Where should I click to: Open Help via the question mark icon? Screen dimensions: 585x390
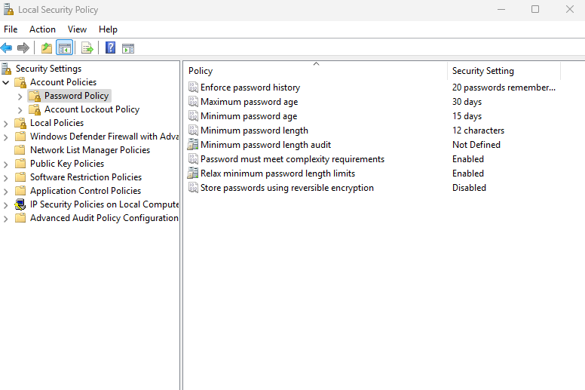coord(110,48)
